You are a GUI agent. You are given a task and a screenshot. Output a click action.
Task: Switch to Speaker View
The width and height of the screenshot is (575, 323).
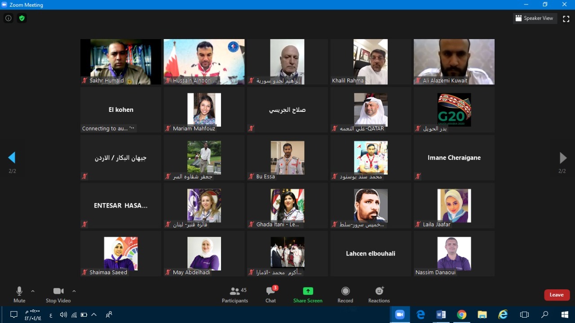click(x=535, y=18)
